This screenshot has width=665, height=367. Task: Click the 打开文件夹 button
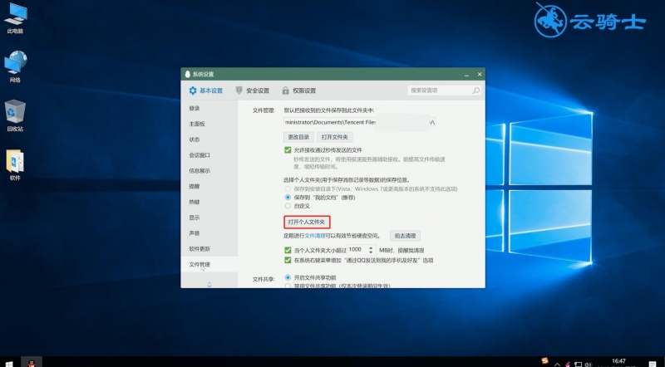click(335, 137)
